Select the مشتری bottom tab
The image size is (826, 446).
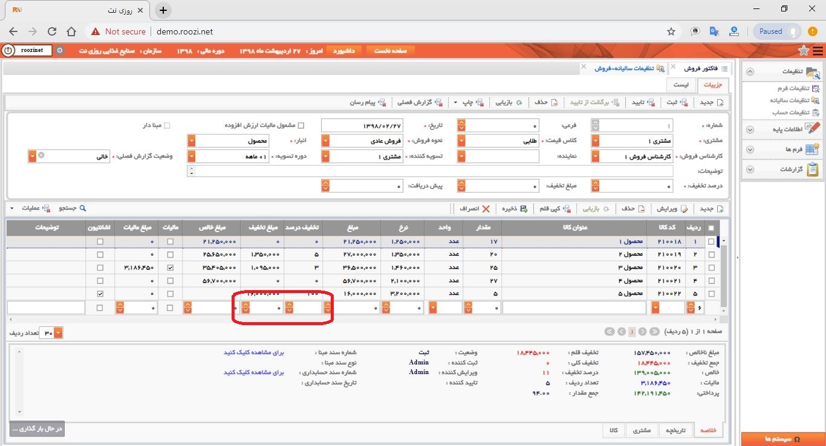(x=642, y=430)
